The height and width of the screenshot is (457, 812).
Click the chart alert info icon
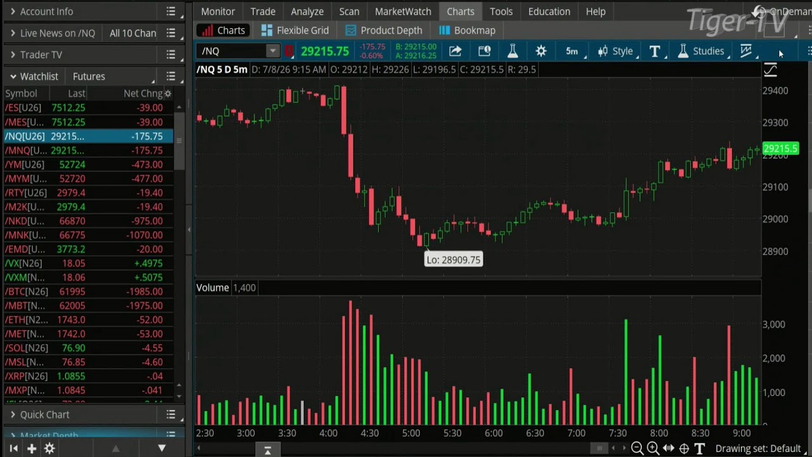coord(484,51)
